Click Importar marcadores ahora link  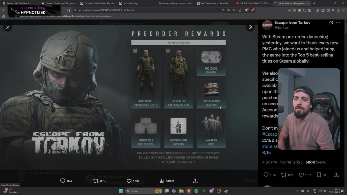point(99,16)
